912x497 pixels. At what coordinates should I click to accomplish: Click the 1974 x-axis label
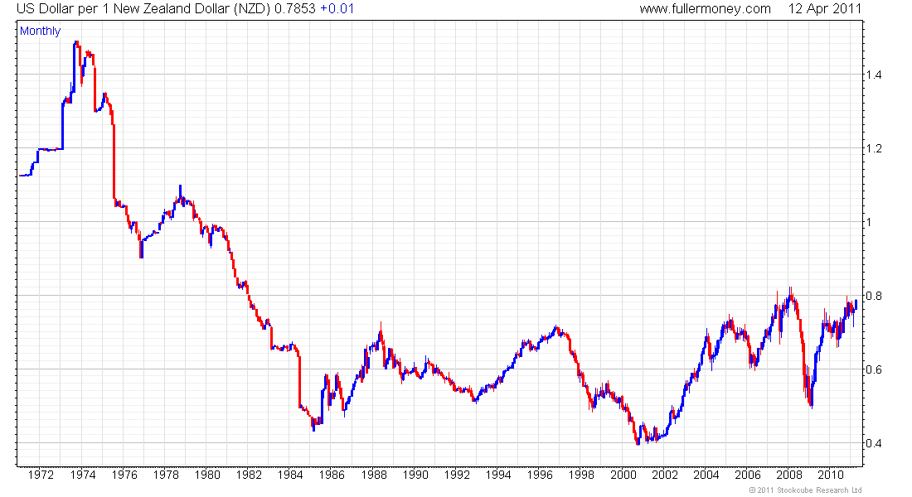(83, 475)
